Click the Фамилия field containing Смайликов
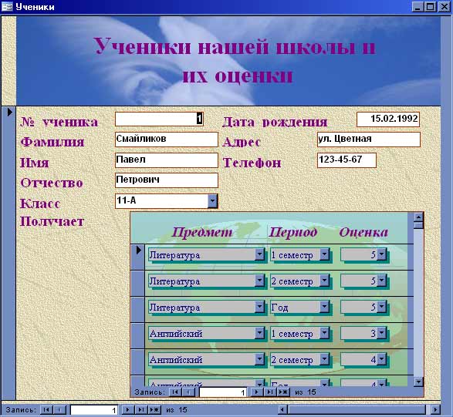Image resolution: width=453 pixels, height=417 pixels. point(167,140)
